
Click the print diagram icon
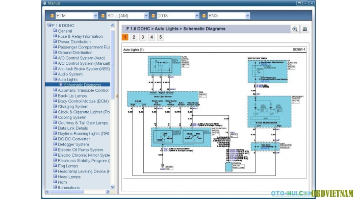click(304, 29)
